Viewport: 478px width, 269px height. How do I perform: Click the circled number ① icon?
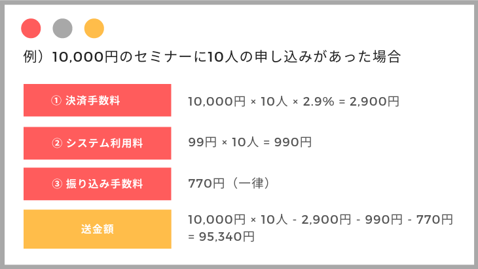(x=56, y=100)
